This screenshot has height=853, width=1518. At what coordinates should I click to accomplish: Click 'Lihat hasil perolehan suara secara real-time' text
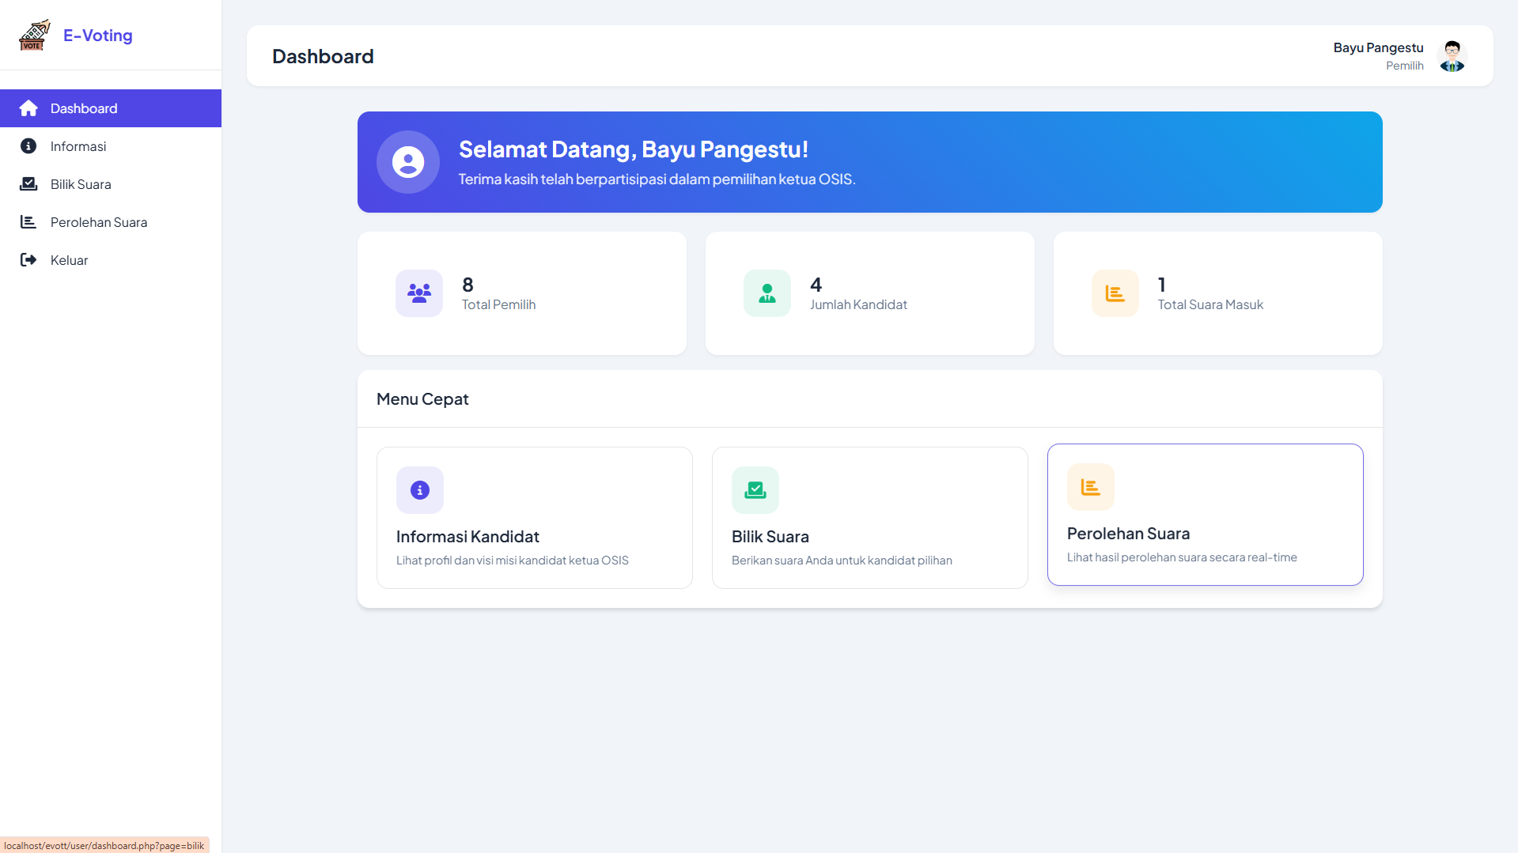[x=1182, y=557]
